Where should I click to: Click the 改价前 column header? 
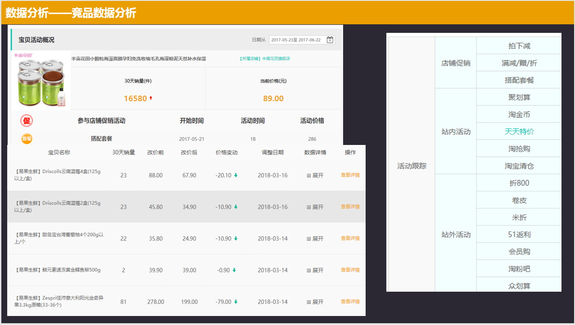pos(156,152)
